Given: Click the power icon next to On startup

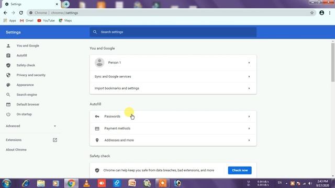Looking at the screenshot, I should point(8,114).
